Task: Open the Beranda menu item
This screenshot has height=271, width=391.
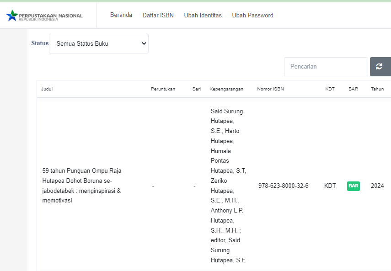Action: (121, 15)
